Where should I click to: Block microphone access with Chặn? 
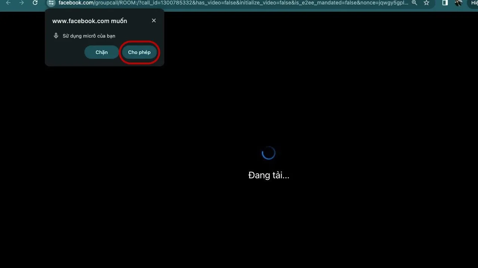tap(101, 52)
